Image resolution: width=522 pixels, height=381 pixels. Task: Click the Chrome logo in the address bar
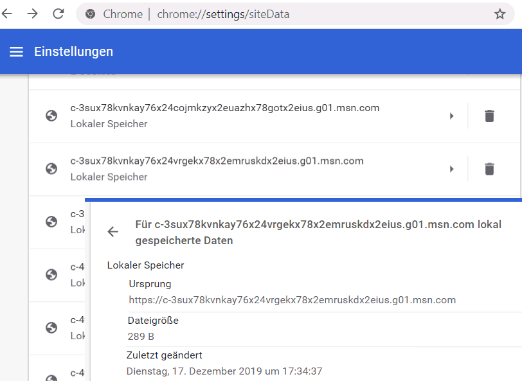[90, 14]
